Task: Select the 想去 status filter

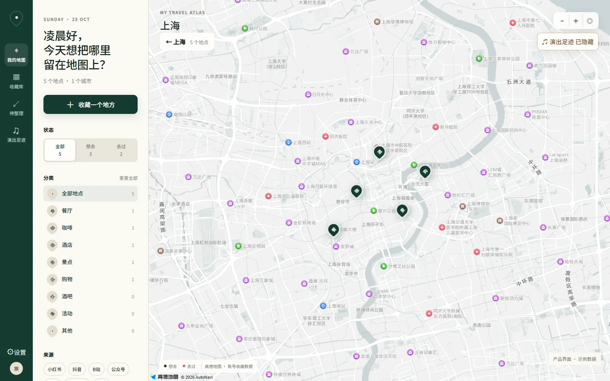Action: tap(90, 150)
